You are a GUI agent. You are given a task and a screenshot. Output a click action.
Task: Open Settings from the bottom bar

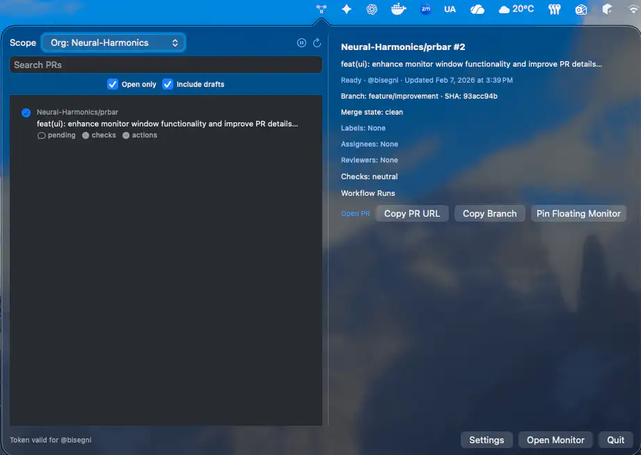coord(486,440)
